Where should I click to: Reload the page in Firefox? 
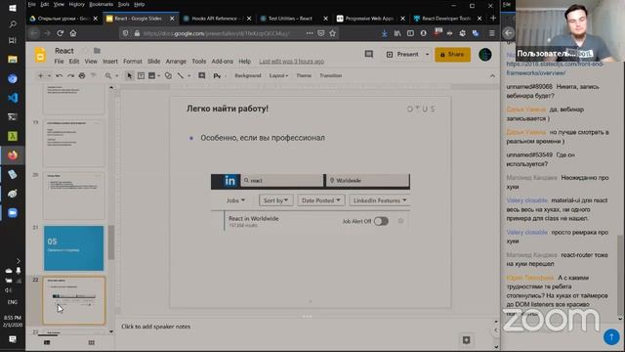pos(61,33)
